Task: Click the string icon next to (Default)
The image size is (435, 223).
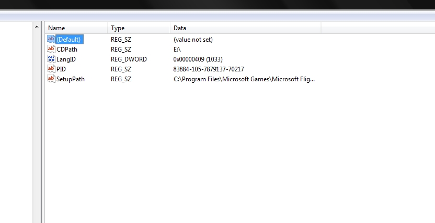Action: point(51,39)
